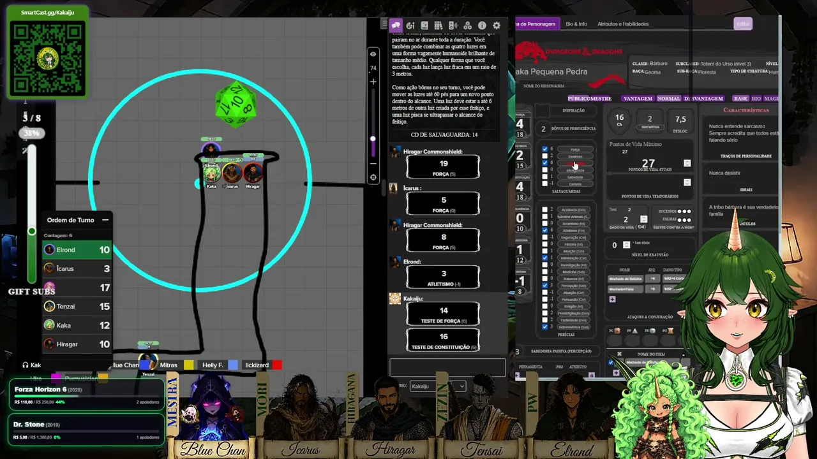
Task: Click Mitras's yellow player color square
Action: tap(188, 365)
